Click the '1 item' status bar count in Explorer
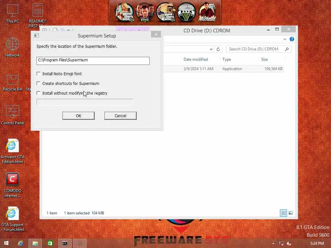331x248 pixels. (52, 213)
